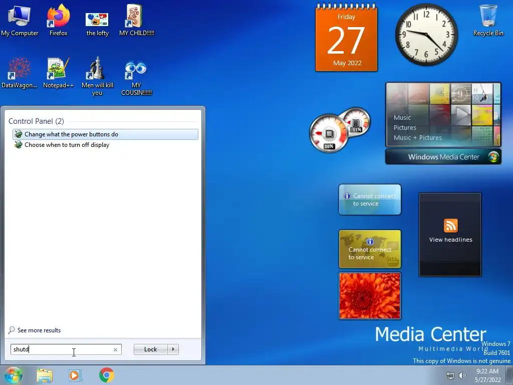Click the calendar gadget showing Friday 27

346,38
